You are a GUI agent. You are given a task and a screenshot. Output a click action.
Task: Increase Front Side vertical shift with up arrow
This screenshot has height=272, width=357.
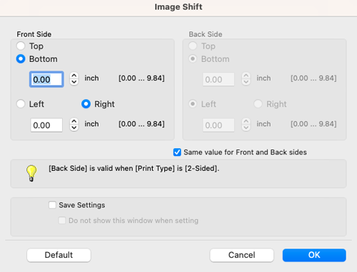[74, 75]
